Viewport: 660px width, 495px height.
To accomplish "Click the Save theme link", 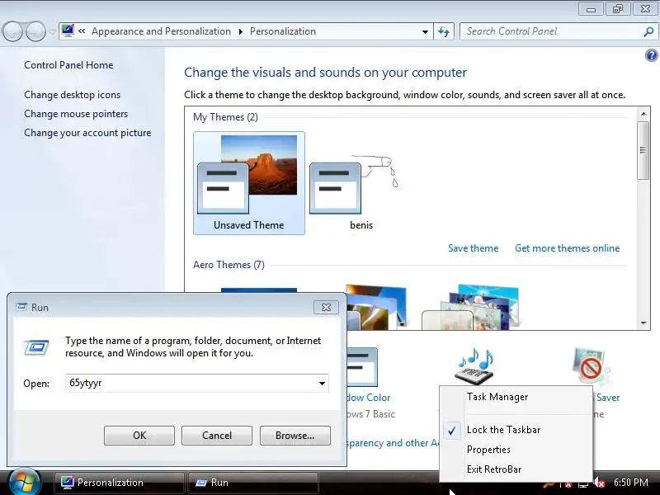I will pyautogui.click(x=473, y=248).
